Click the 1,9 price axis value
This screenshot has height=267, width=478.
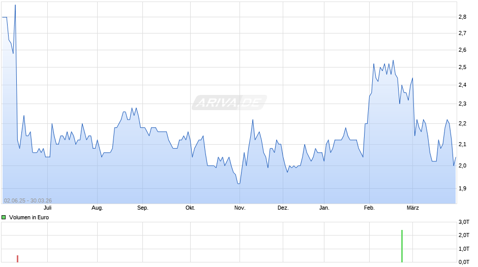462,188
